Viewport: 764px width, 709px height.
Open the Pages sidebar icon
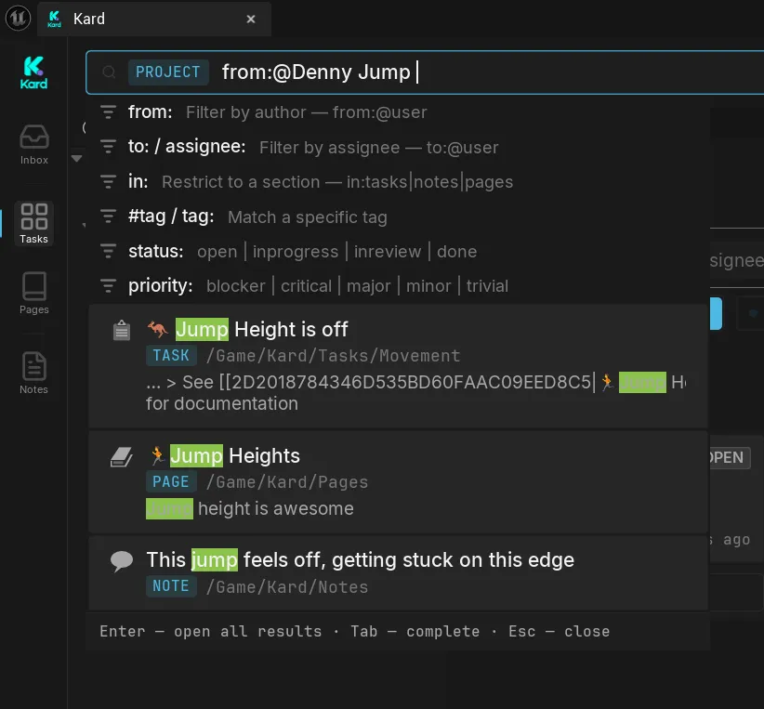[x=34, y=293]
